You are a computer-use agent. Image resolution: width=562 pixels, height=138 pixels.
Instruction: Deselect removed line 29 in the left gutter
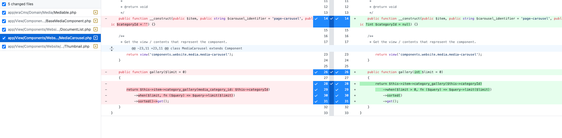point(321,90)
